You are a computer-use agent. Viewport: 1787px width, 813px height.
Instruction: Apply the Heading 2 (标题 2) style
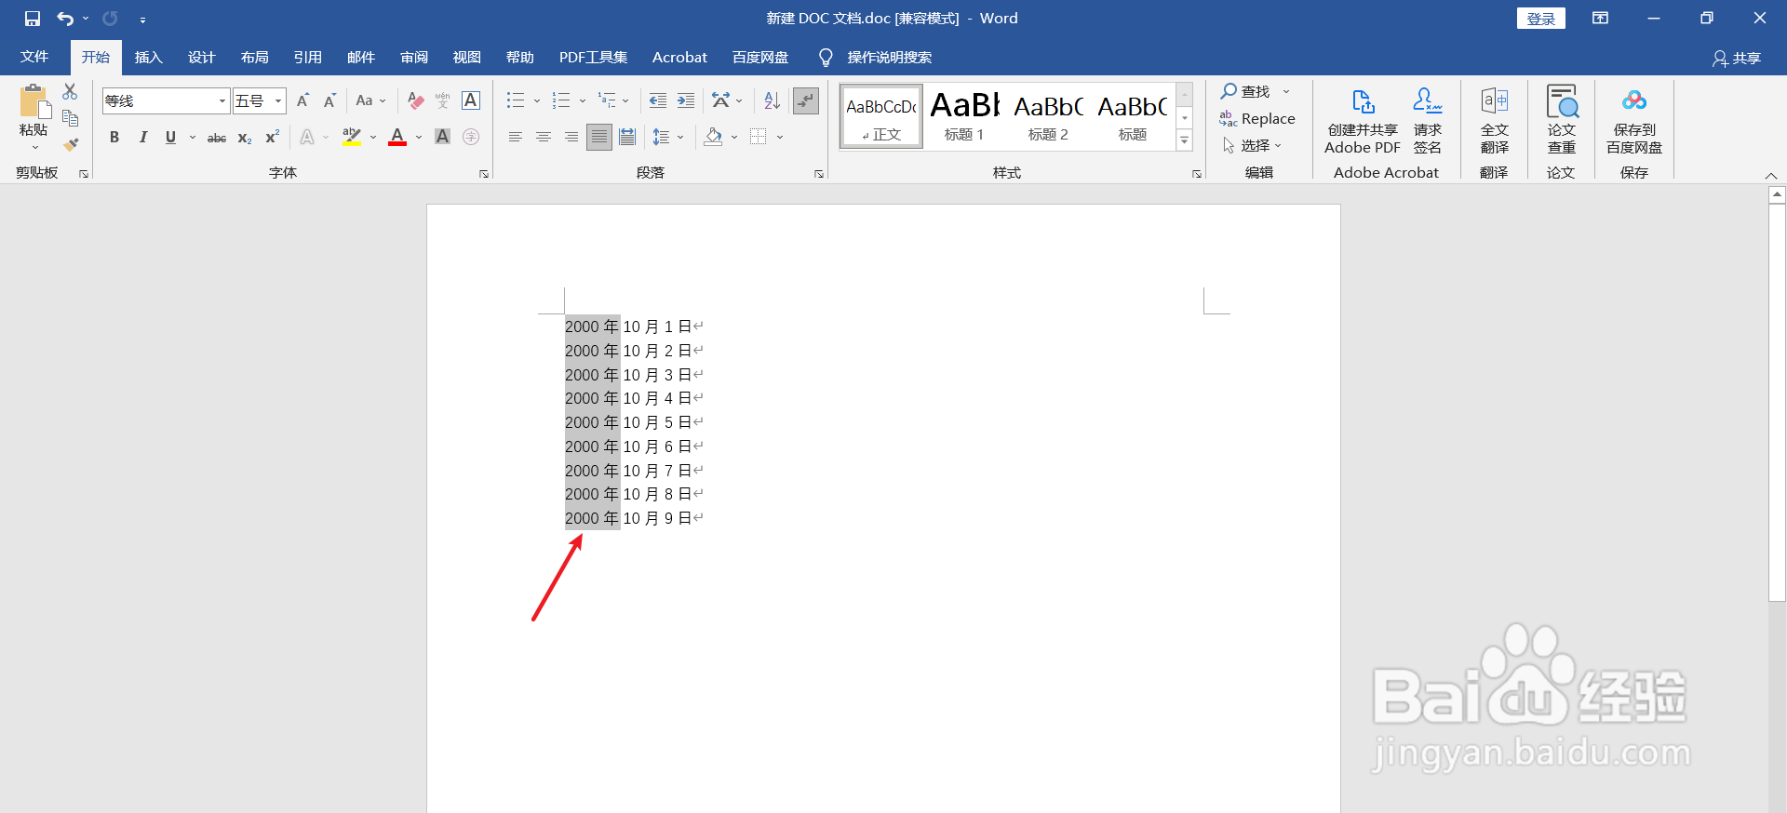click(1048, 116)
